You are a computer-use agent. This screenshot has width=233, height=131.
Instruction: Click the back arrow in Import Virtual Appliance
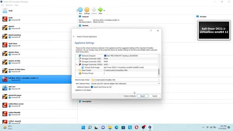click(x=74, y=36)
